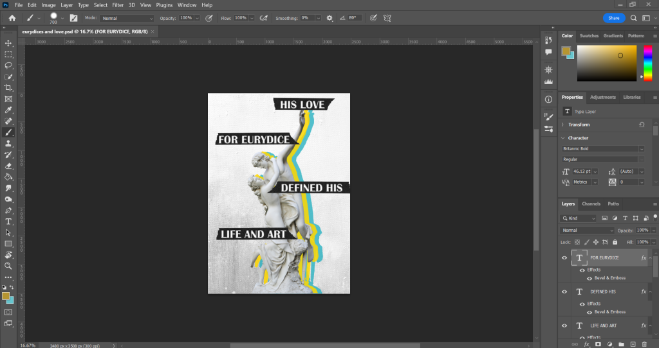Click the delete layer trash icon
The image size is (659, 348).
(x=645, y=344)
